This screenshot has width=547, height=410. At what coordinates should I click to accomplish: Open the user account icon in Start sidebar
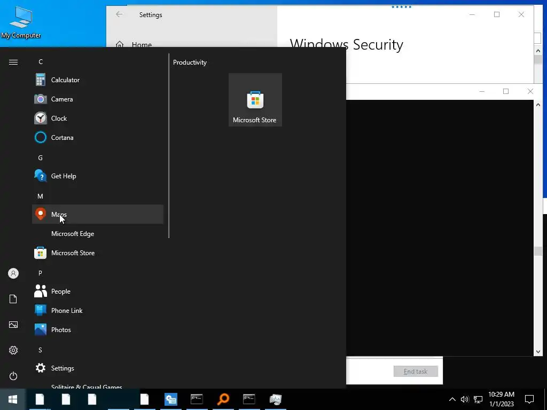pyautogui.click(x=13, y=273)
